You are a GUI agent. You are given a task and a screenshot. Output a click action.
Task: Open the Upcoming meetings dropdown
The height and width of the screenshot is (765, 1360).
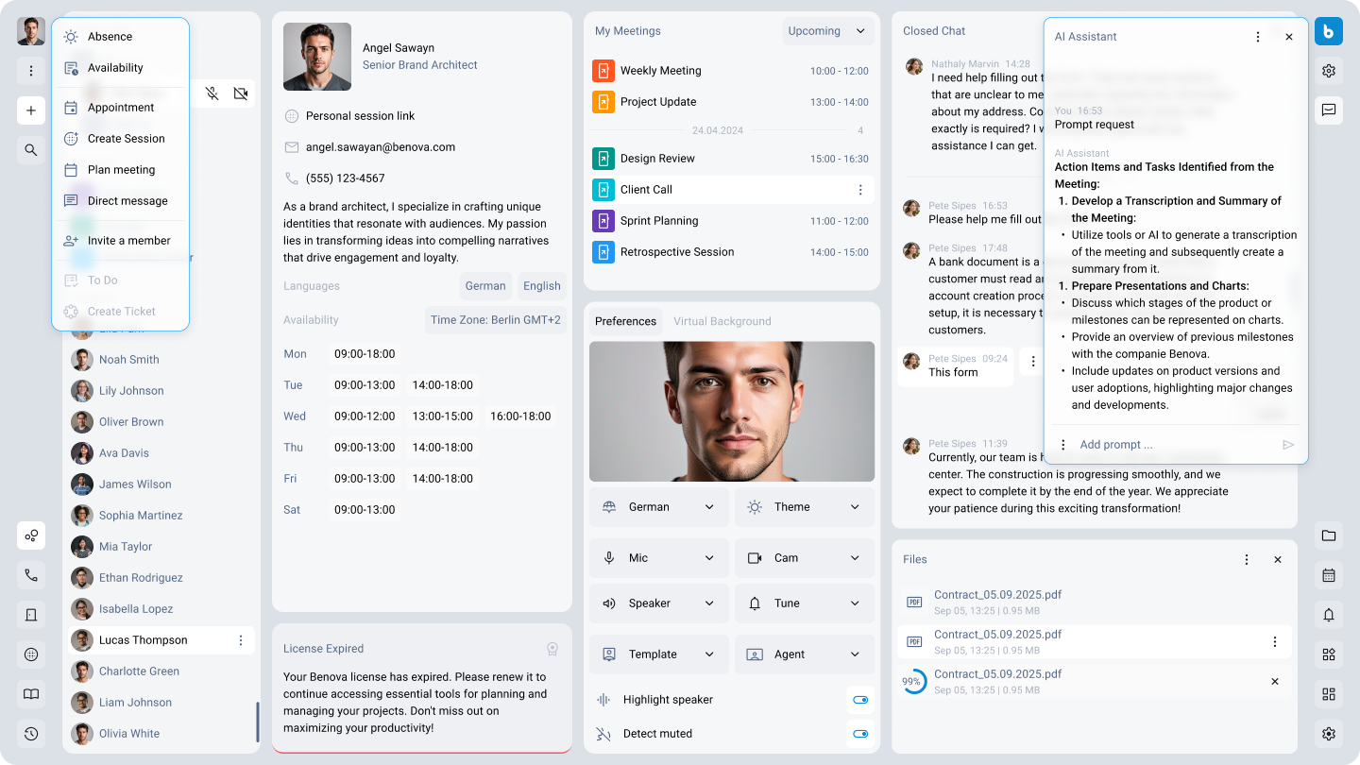tap(826, 31)
